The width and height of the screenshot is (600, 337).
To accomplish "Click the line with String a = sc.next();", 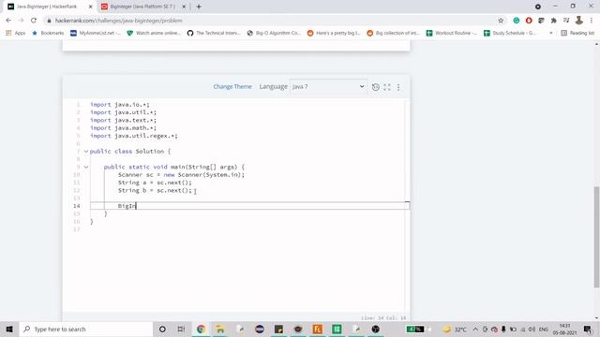I will (x=155, y=183).
